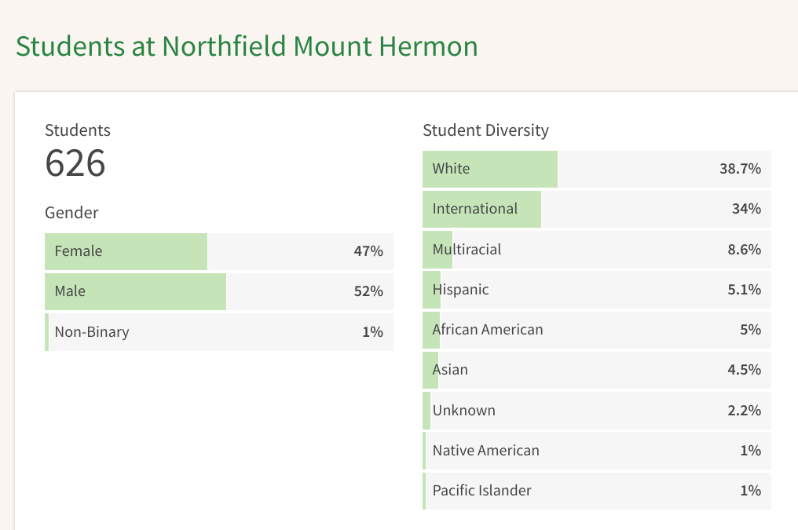Select the International diversity row

coord(596,209)
